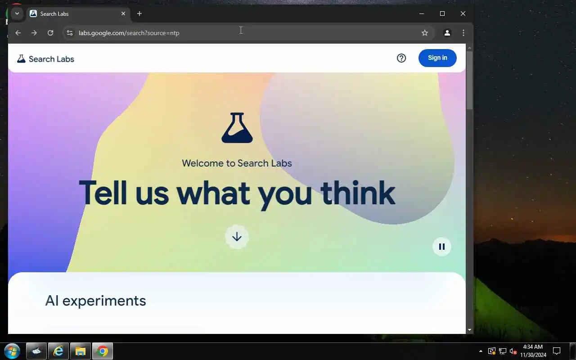This screenshot has height=360, width=576.
Task: Click the "AI experiments" heading
Action: click(x=95, y=301)
